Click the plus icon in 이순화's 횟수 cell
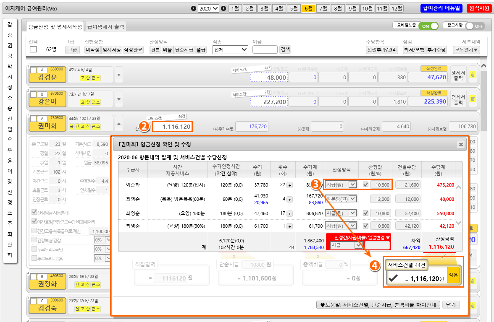Image resolution: width=494 pixels, height=322 pixels. click(289, 185)
